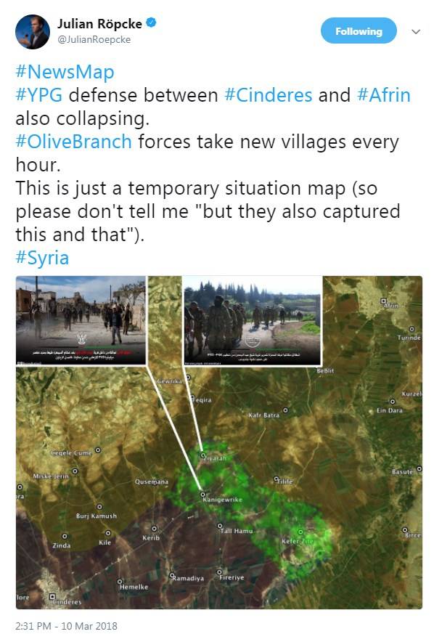This screenshot has width=434, height=634.
Task: Click the Kafr Batra village marker
Action: click(x=286, y=410)
